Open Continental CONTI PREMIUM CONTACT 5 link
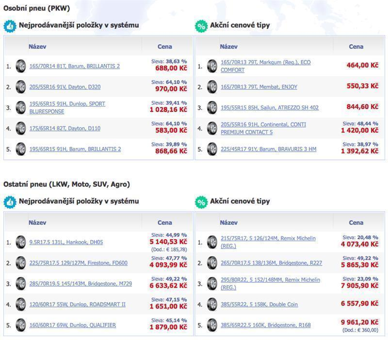This screenshot has height=340, width=388. [263, 128]
